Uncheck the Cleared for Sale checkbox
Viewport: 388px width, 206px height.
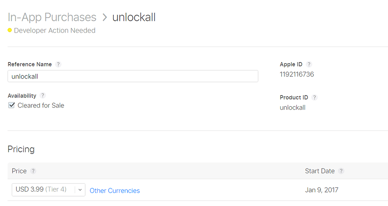11,105
